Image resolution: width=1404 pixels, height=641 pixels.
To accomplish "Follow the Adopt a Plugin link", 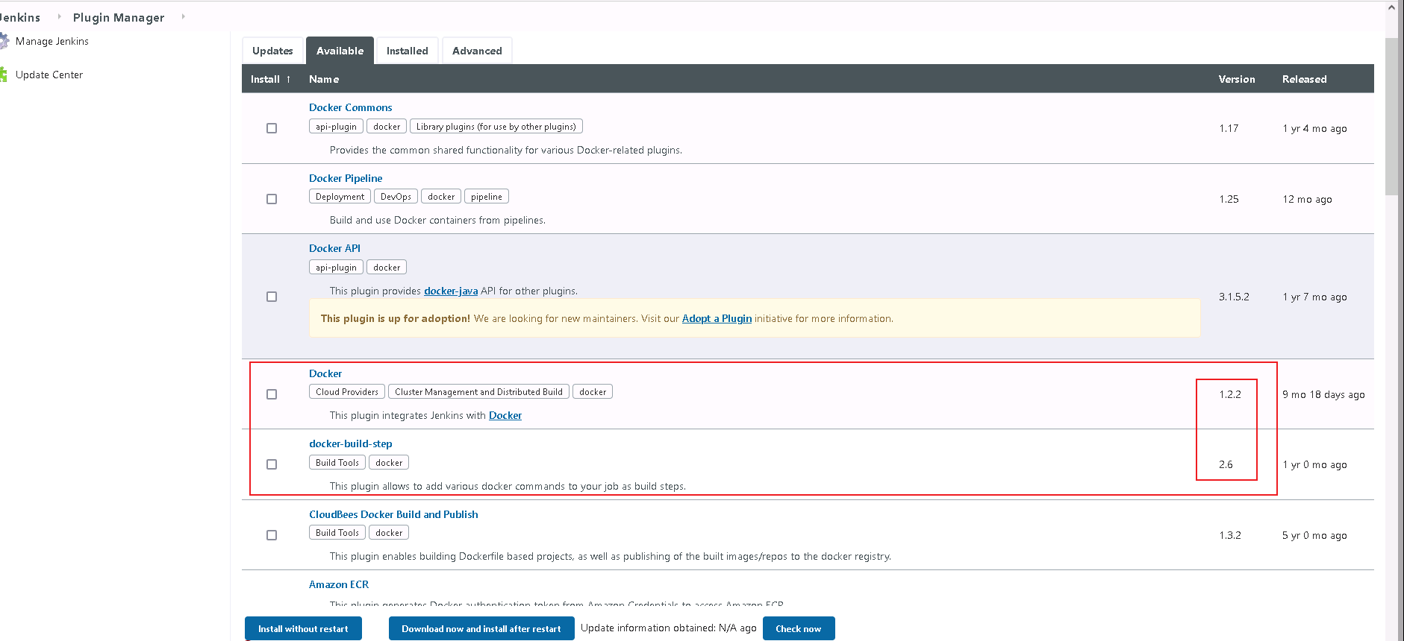I will point(717,318).
